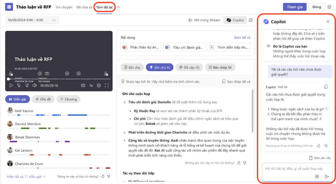Viewport: 336px width, 184px height.
Task: Open video playback settings gear
Action: coord(98,85)
